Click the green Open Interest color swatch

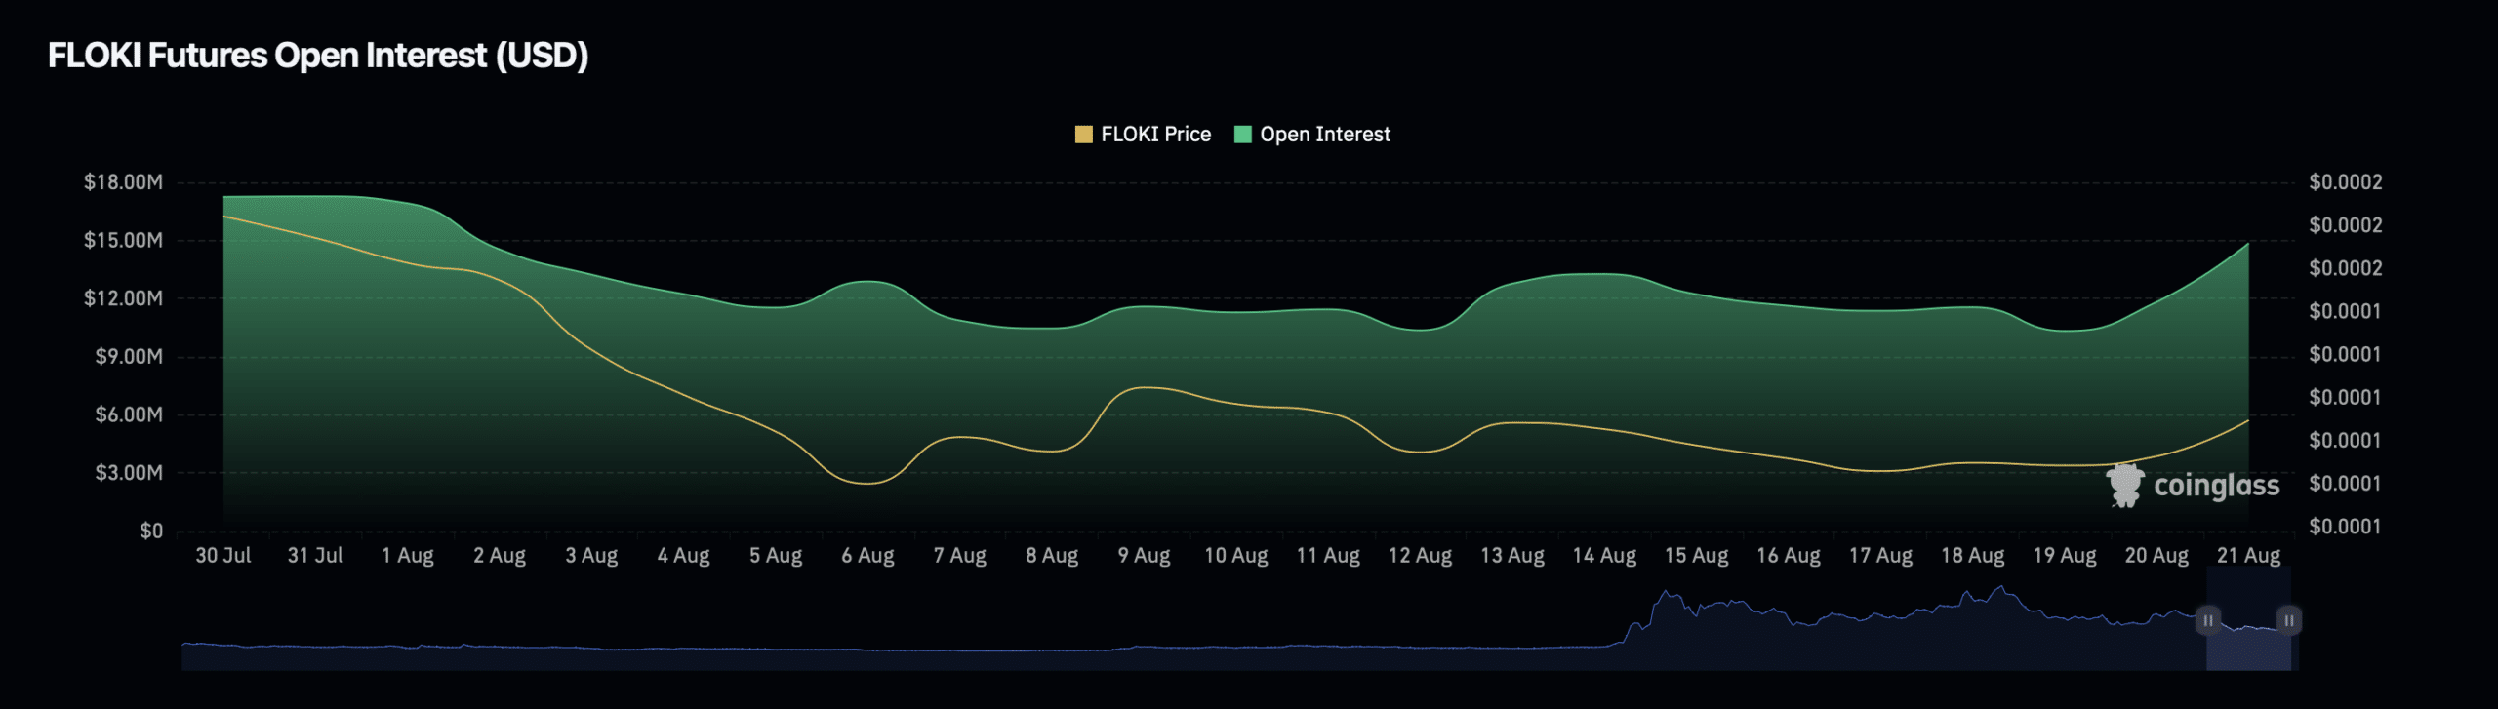point(1242,135)
